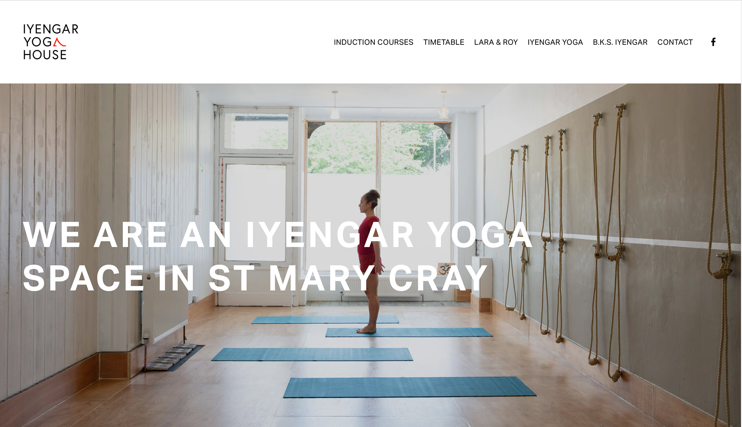The width and height of the screenshot is (742, 427).
Task: Go to the Contact page
Action: click(675, 42)
